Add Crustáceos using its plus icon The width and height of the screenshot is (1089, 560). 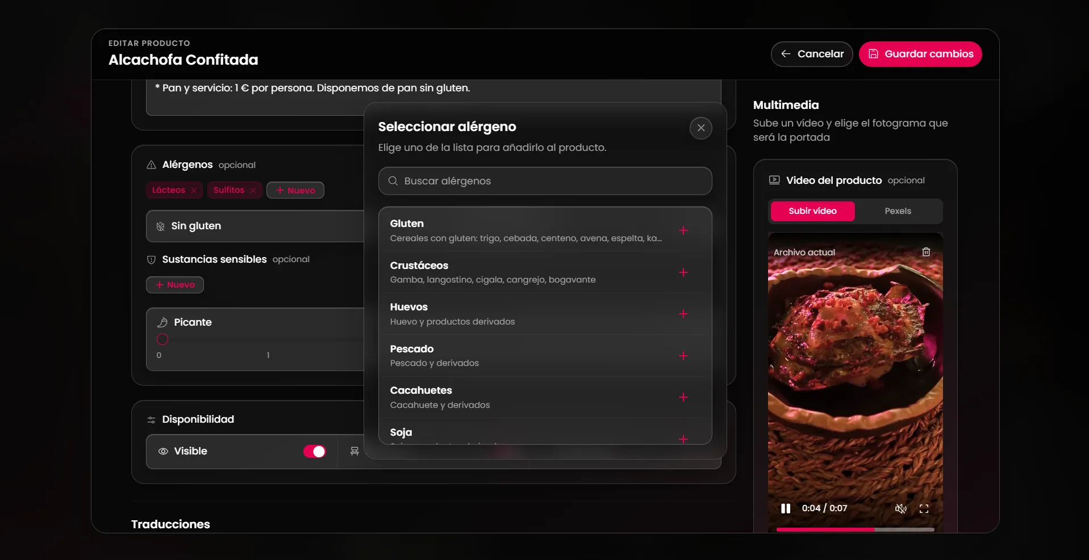(683, 272)
